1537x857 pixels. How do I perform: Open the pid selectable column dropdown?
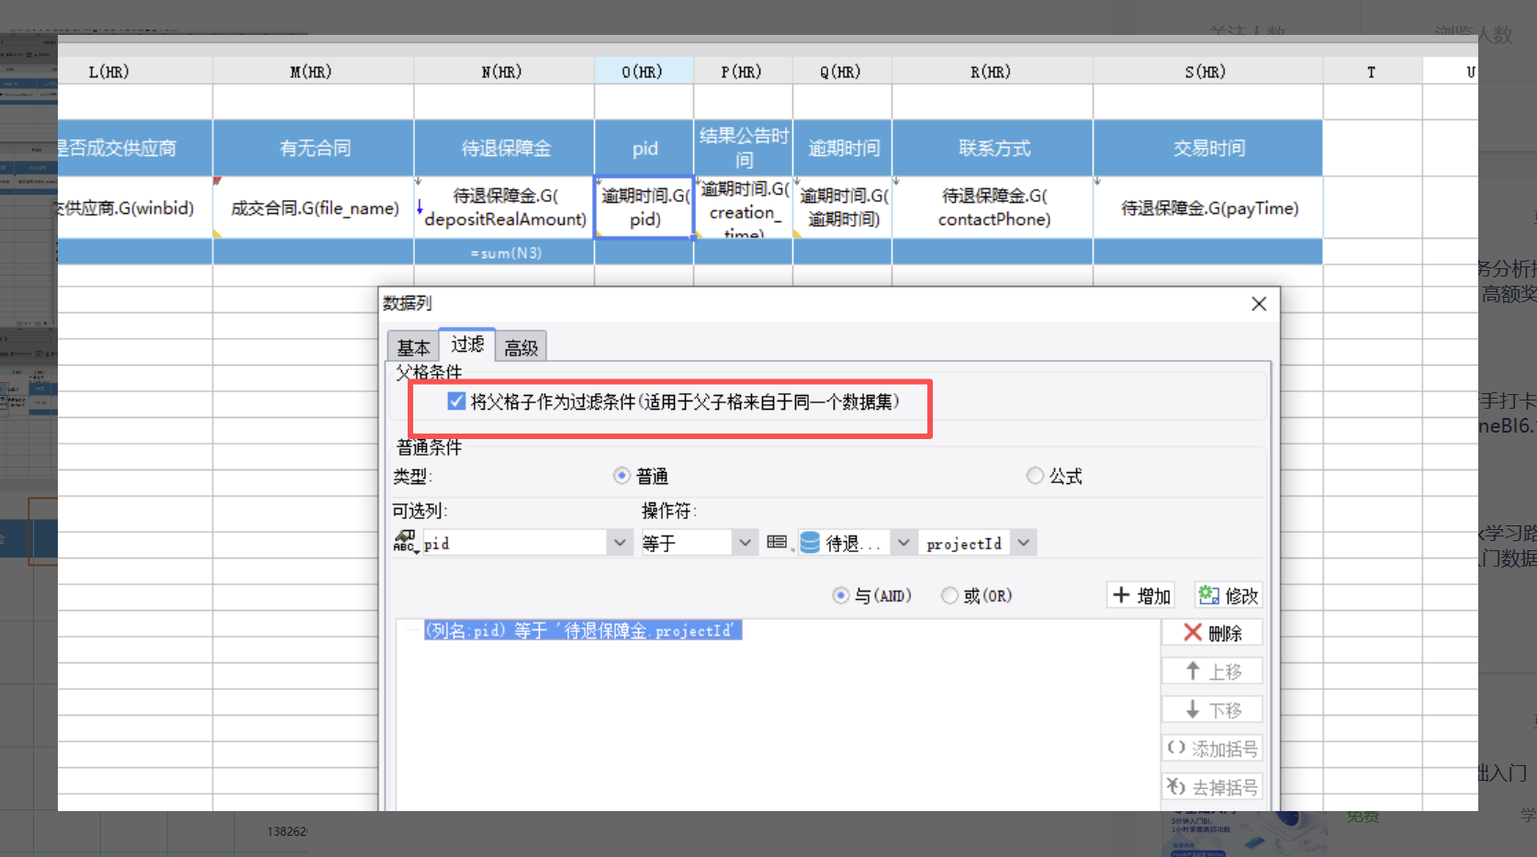coord(620,543)
